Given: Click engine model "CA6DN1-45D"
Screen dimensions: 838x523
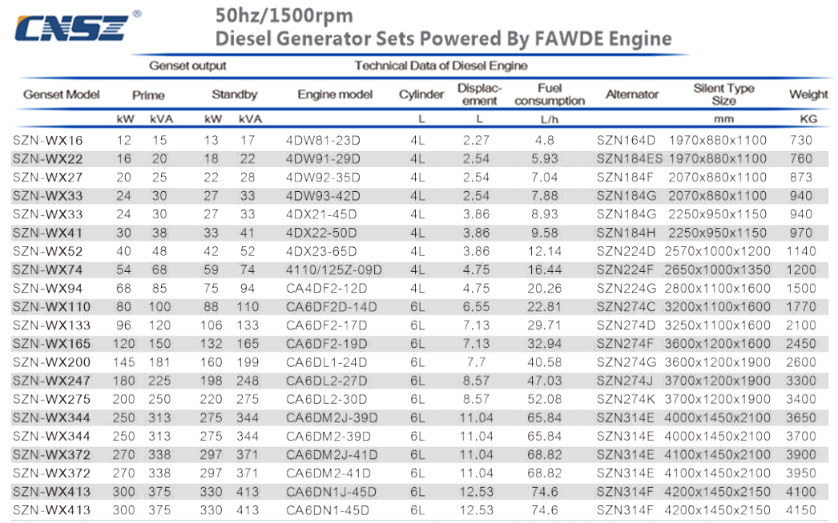Looking at the screenshot, I should pos(328,510).
